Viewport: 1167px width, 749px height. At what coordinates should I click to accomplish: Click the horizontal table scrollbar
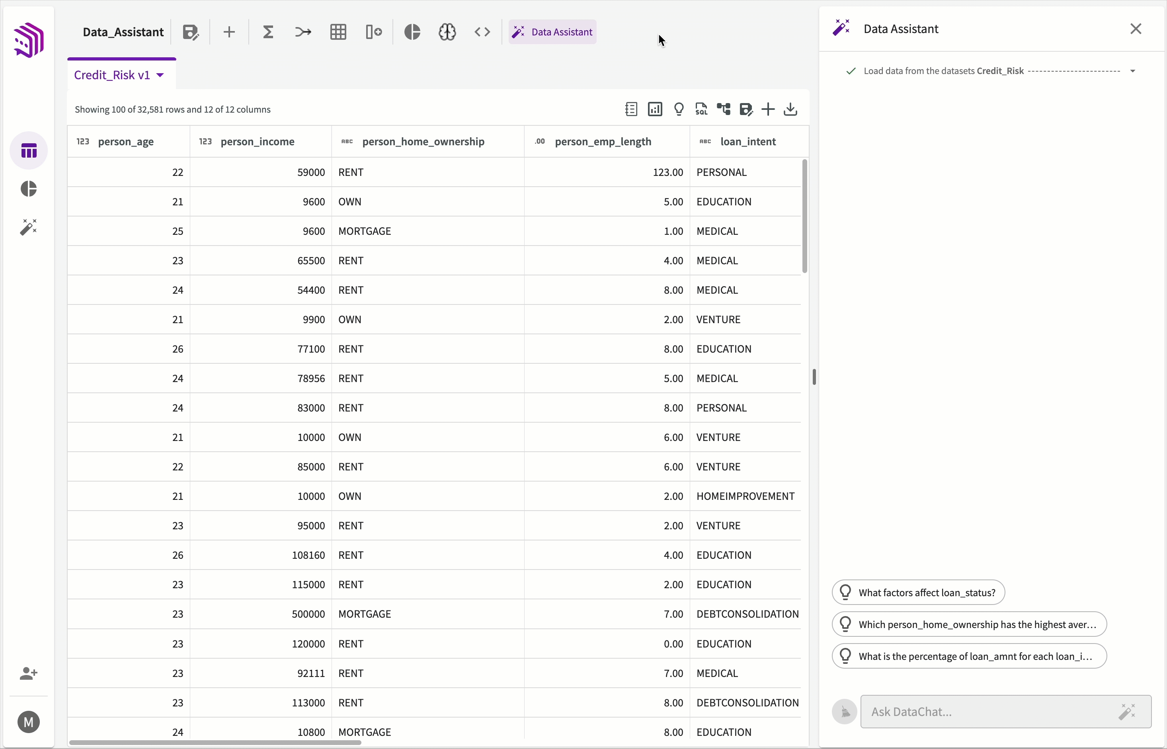click(215, 743)
